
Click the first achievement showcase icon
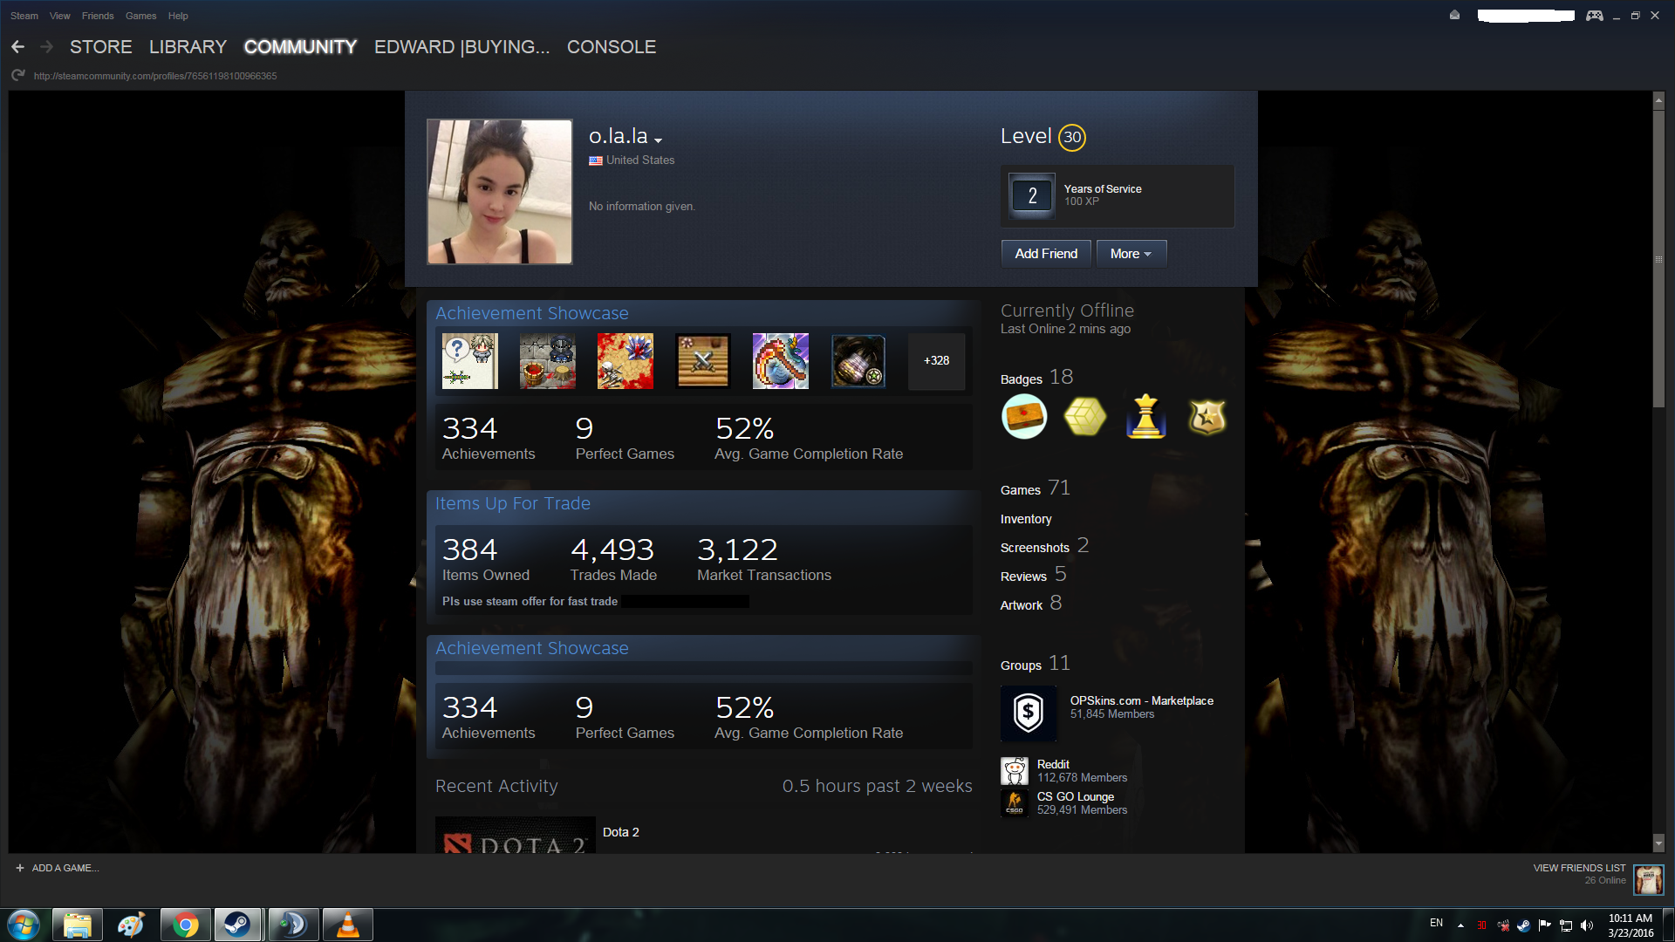(469, 361)
